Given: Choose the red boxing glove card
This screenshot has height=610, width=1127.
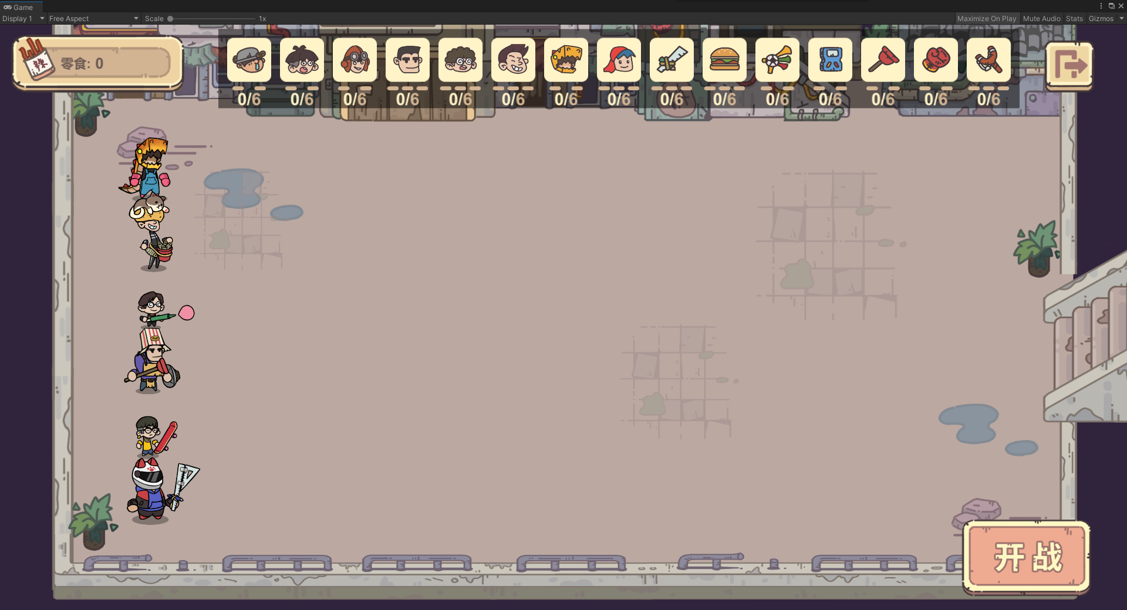Looking at the screenshot, I should [x=936, y=60].
